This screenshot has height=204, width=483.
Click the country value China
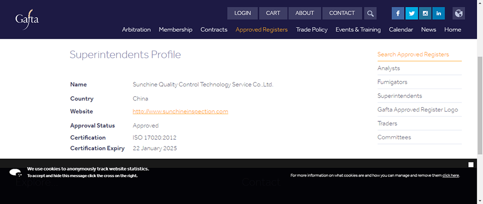coord(141,99)
